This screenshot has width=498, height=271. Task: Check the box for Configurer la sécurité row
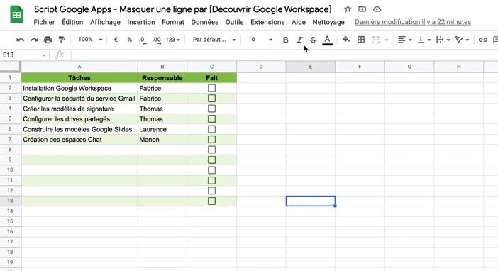(212, 99)
